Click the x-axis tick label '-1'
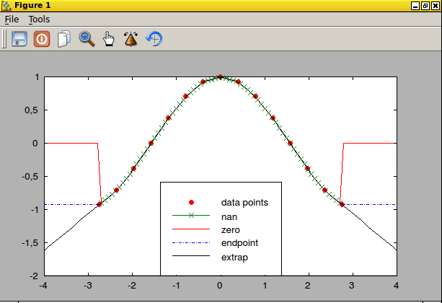The height and width of the screenshot is (303, 442). [x=176, y=286]
